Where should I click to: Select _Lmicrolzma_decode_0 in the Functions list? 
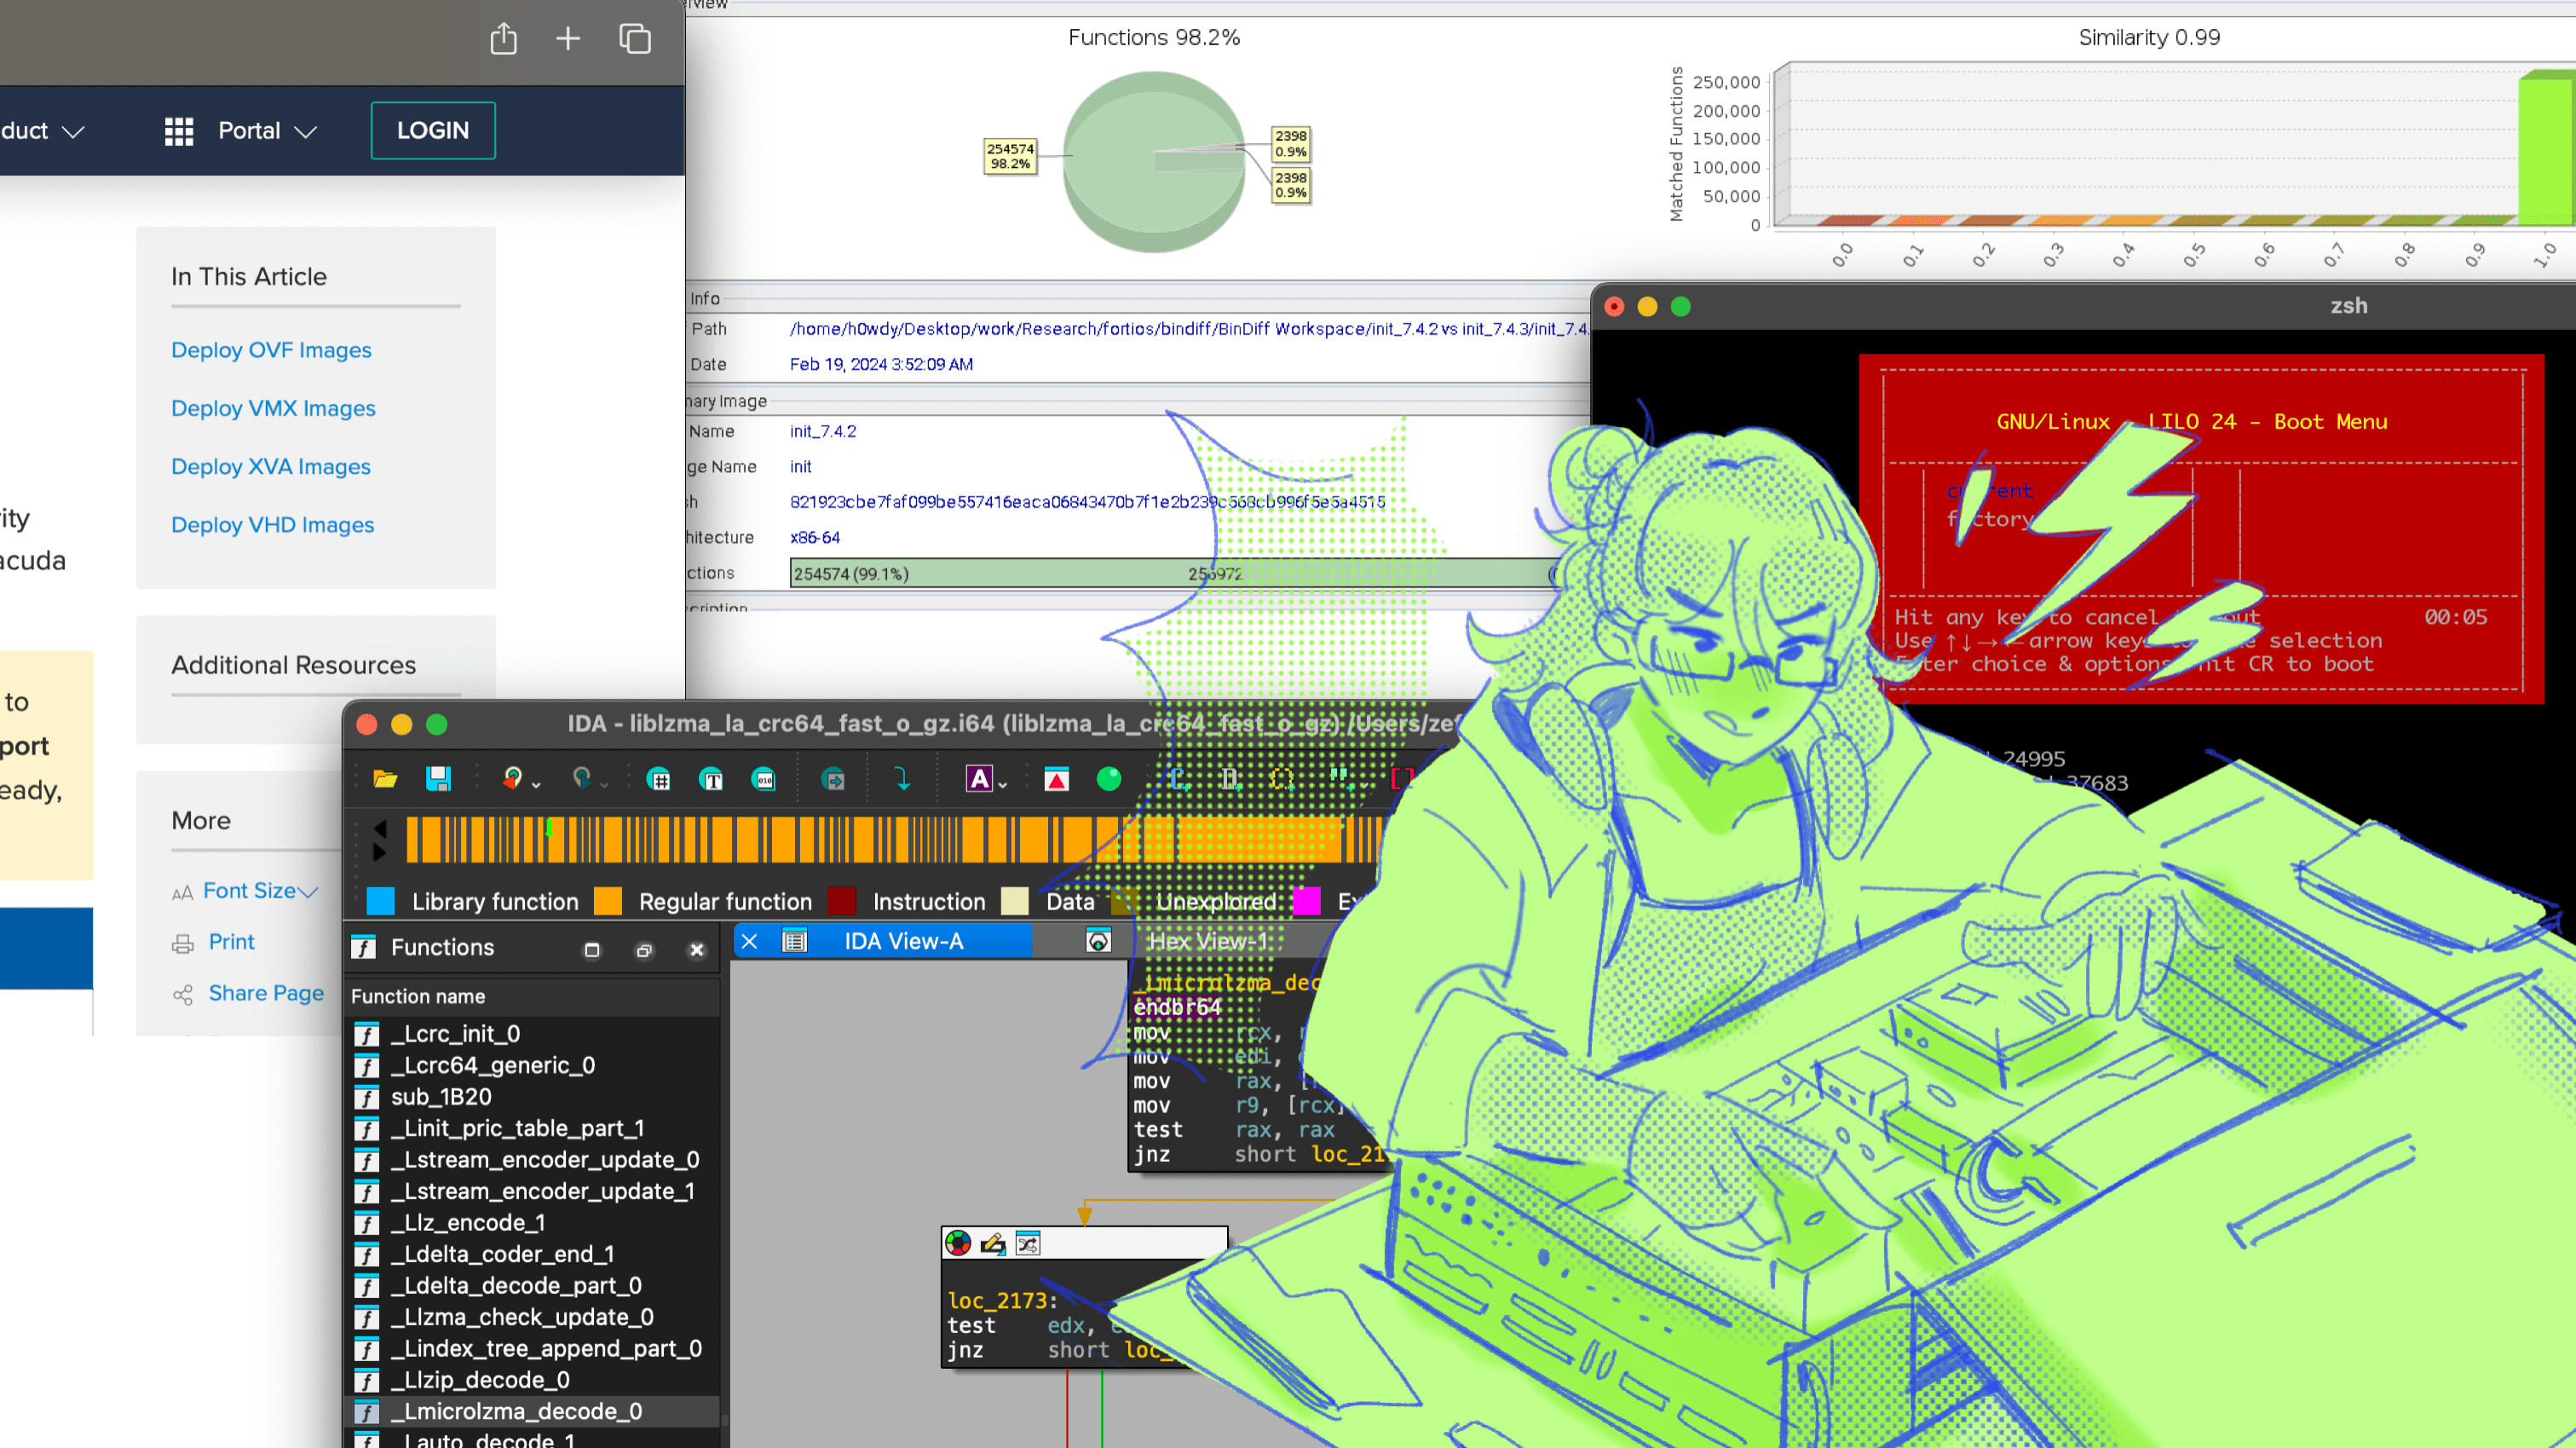pyautogui.click(x=516, y=1411)
